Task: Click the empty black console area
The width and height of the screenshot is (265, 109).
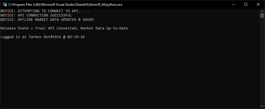Action: click(x=130, y=73)
